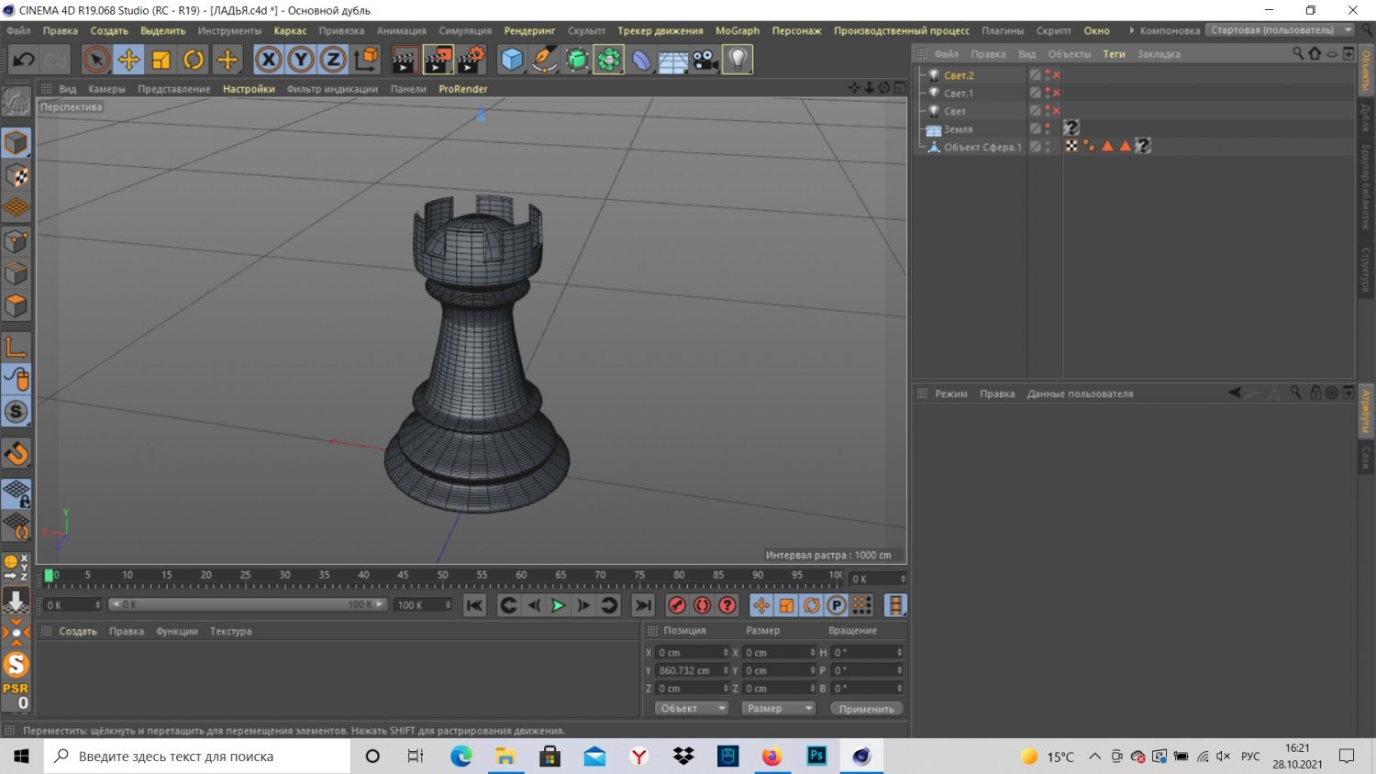Click the question mark tag on Земля
This screenshot has width=1376, height=774.
point(1071,127)
